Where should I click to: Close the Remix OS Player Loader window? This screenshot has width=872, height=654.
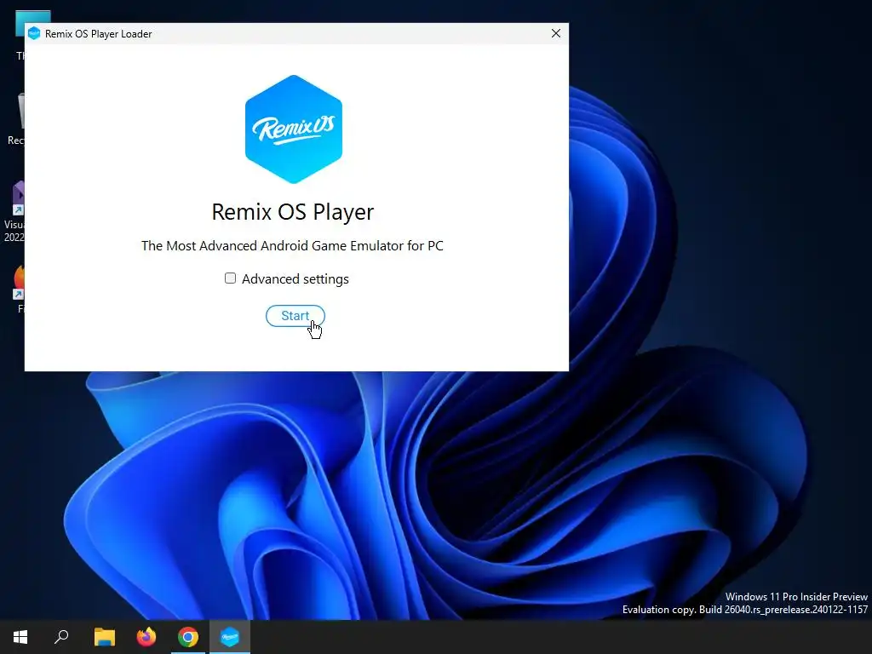coord(555,33)
